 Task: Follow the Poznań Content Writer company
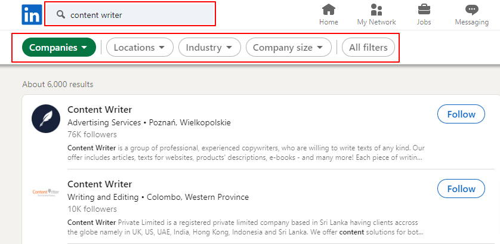(461, 114)
